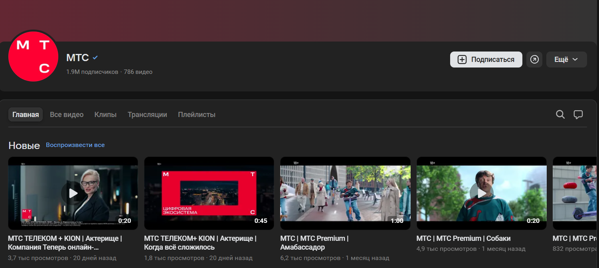Expand the Ещё dropdown menu
This screenshot has width=599, height=268.
coord(566,60)
